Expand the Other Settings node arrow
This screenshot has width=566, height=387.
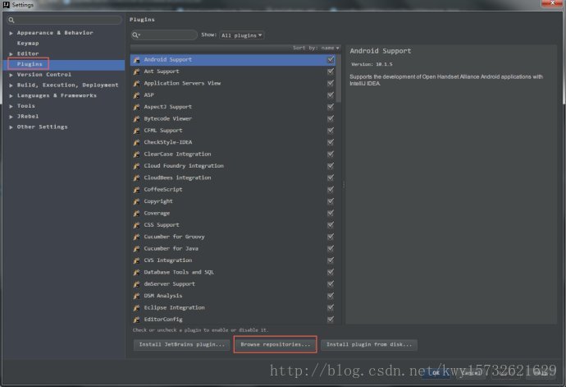(11, 127)
